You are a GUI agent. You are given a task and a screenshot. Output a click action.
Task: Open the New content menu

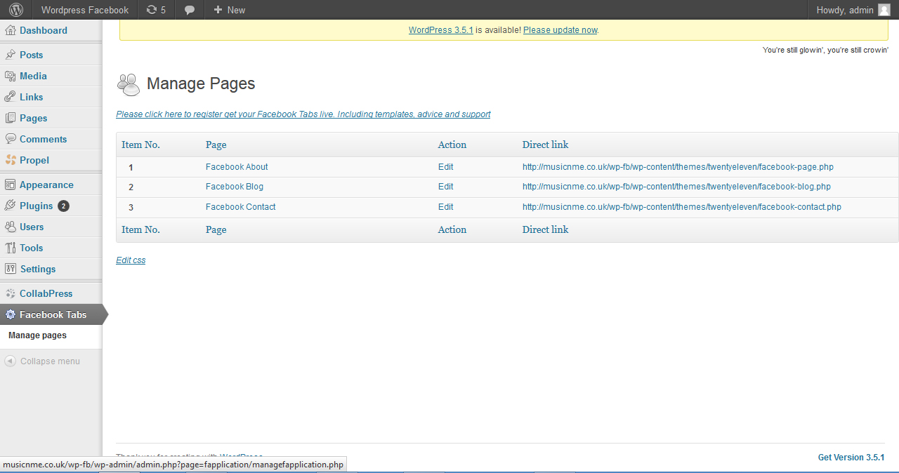(x=230, y=10)
